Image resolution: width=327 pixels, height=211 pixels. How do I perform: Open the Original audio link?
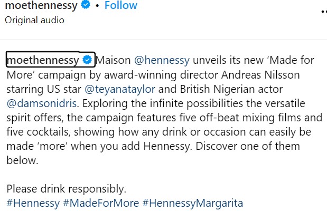pyautogui.click(x=34, y=20)
